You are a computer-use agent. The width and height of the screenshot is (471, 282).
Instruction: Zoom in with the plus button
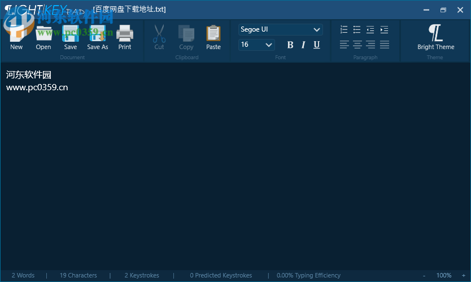(x=464, y=275)
